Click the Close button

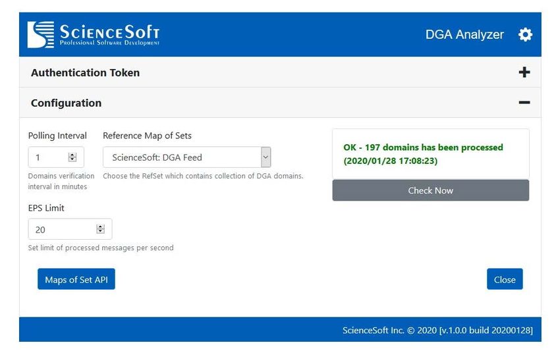[505, 279]
